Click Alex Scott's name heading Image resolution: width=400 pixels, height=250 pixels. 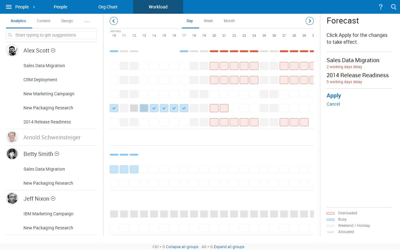coord(36,50)
